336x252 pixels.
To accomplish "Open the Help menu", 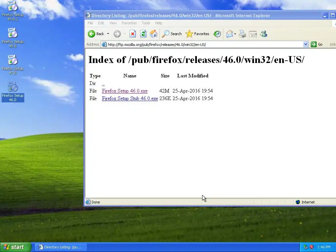I will click(x=158, y=23).
